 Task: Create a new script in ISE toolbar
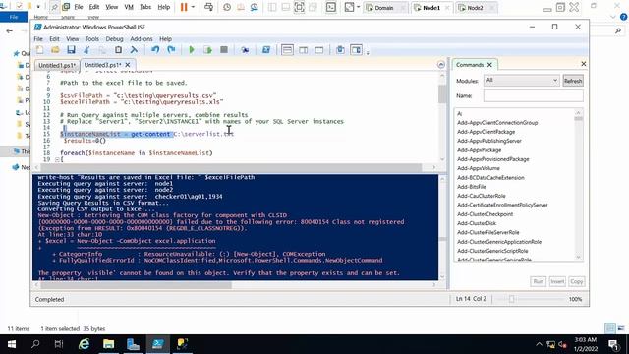pyautogui.click(x=39, y=50)
